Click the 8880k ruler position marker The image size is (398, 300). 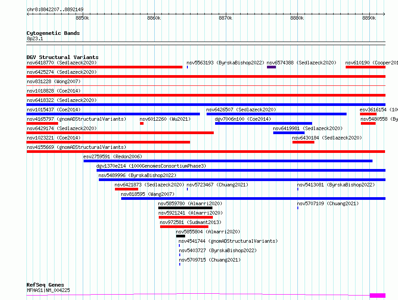coord(297,18)
